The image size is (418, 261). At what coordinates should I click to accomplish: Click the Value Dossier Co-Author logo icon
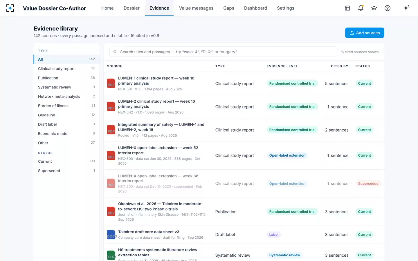click(10, 8)
